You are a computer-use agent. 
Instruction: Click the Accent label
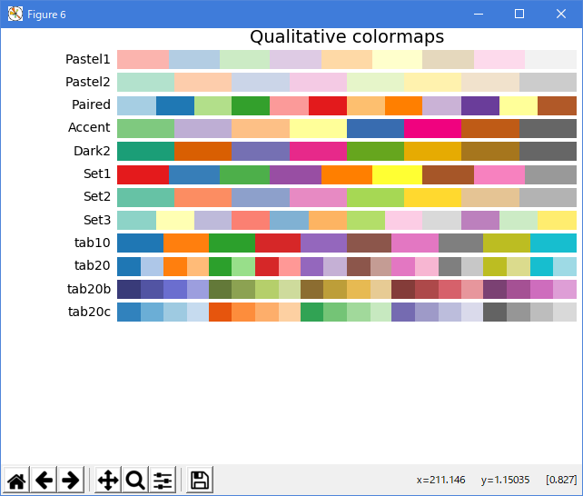[89, 127]
